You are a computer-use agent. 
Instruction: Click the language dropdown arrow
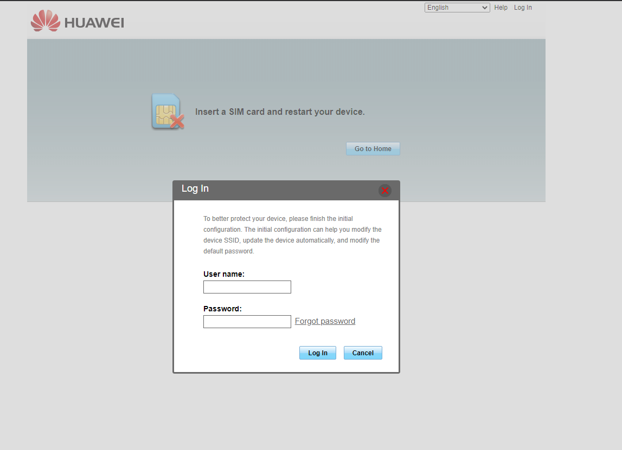tap(485, 8)
